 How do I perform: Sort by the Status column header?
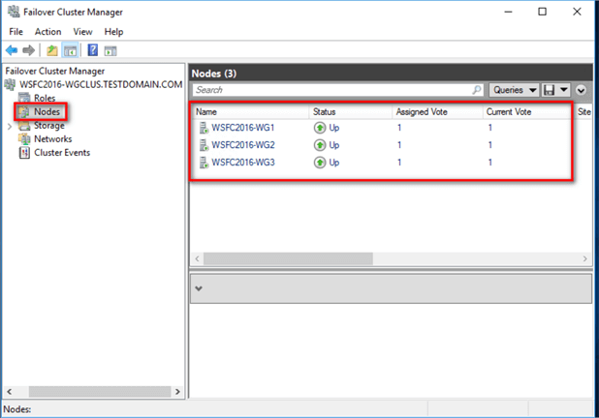[x=350, y=111]
